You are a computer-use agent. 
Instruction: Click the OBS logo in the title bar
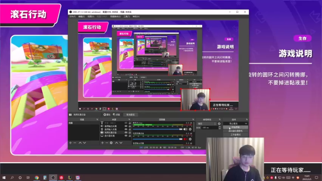71,12
